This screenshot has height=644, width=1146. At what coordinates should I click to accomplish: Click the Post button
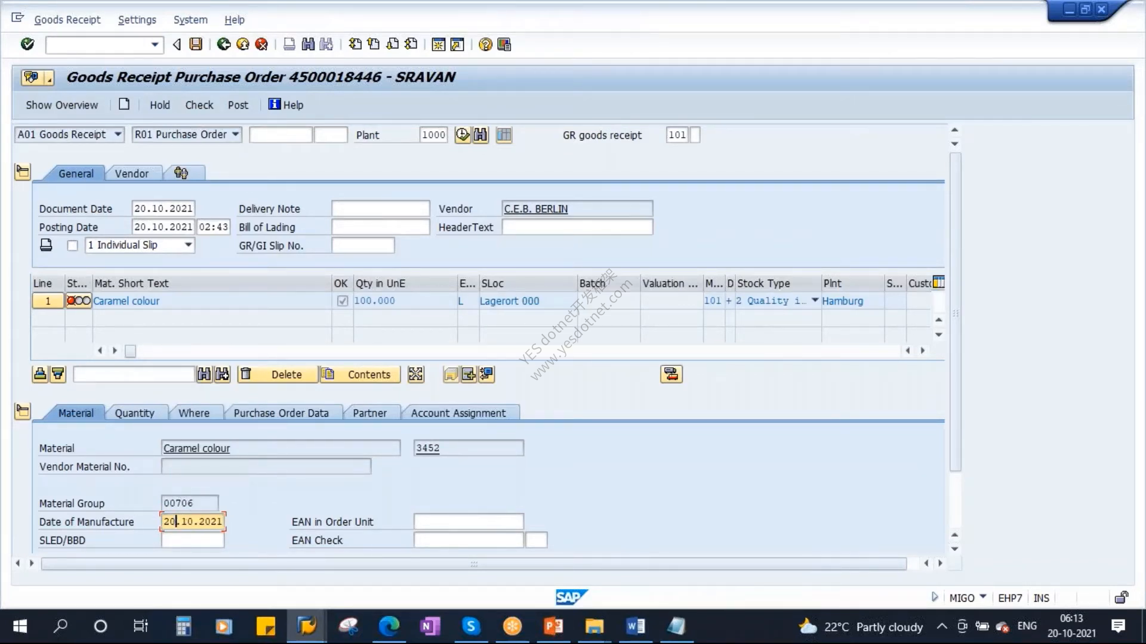click(x=238, y=105)
